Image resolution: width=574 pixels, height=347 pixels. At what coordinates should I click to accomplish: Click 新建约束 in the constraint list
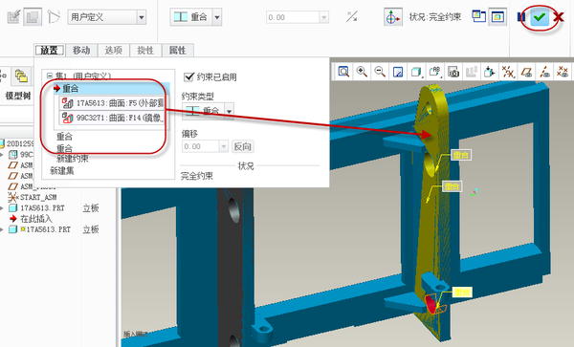tap(73, 159)
